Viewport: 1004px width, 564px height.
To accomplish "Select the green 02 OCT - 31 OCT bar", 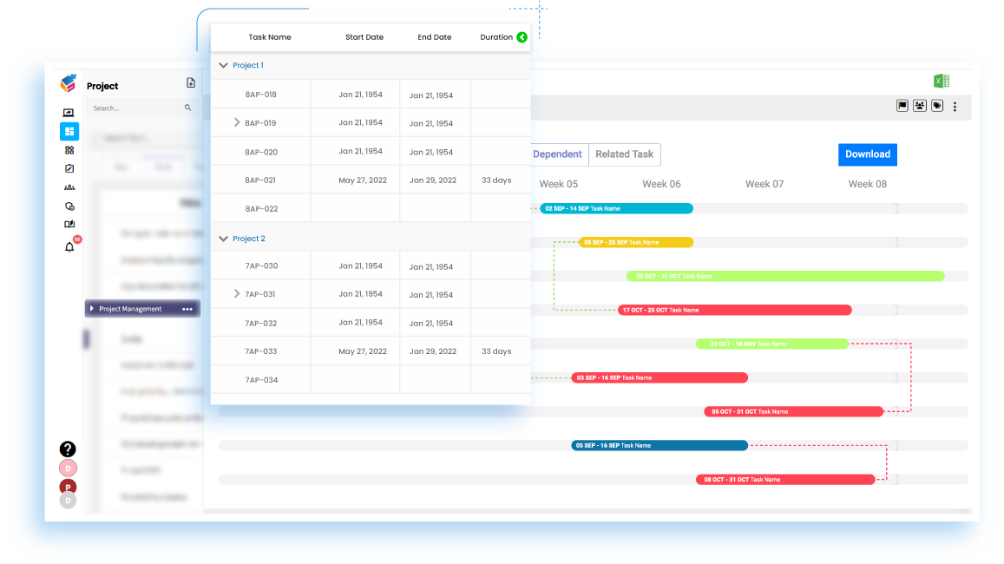I will pos(785,277).
